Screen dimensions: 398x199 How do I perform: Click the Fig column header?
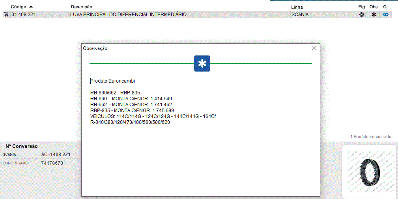[x=361, y=7]
